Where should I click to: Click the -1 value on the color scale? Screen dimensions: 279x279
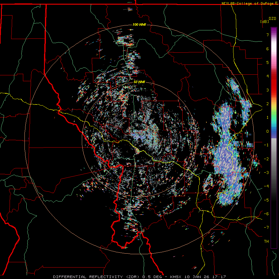point(266,145)
